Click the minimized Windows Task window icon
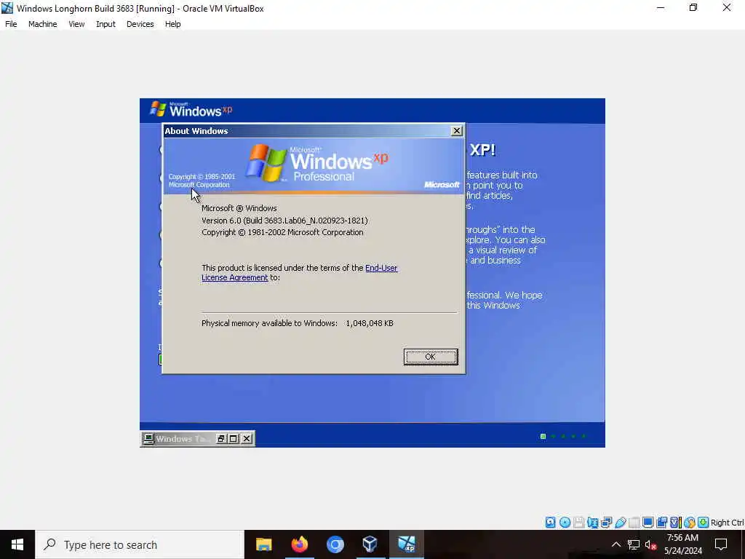Screen dimensions: 745x559 (148, 439)
